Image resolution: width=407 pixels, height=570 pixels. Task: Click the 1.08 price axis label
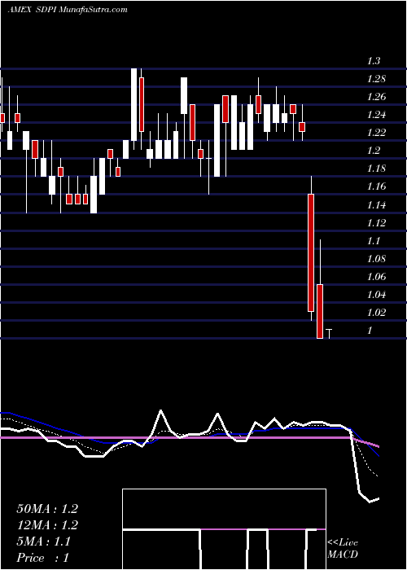pyautogui.click(x=376, y=258)
